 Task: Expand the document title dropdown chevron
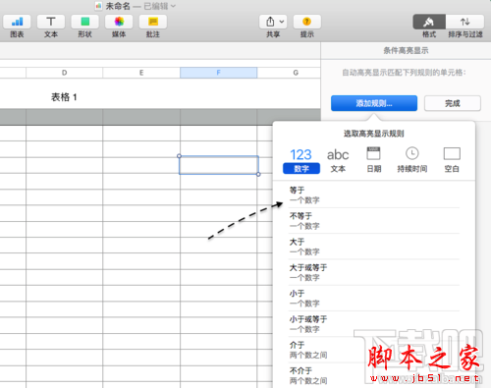(173, 6)
